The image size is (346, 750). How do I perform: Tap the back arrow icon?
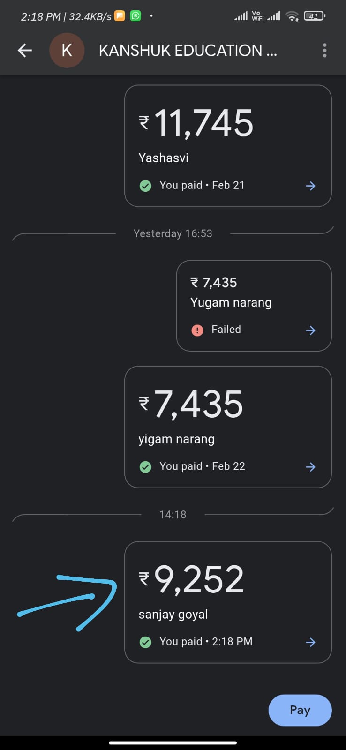point(25,51)
